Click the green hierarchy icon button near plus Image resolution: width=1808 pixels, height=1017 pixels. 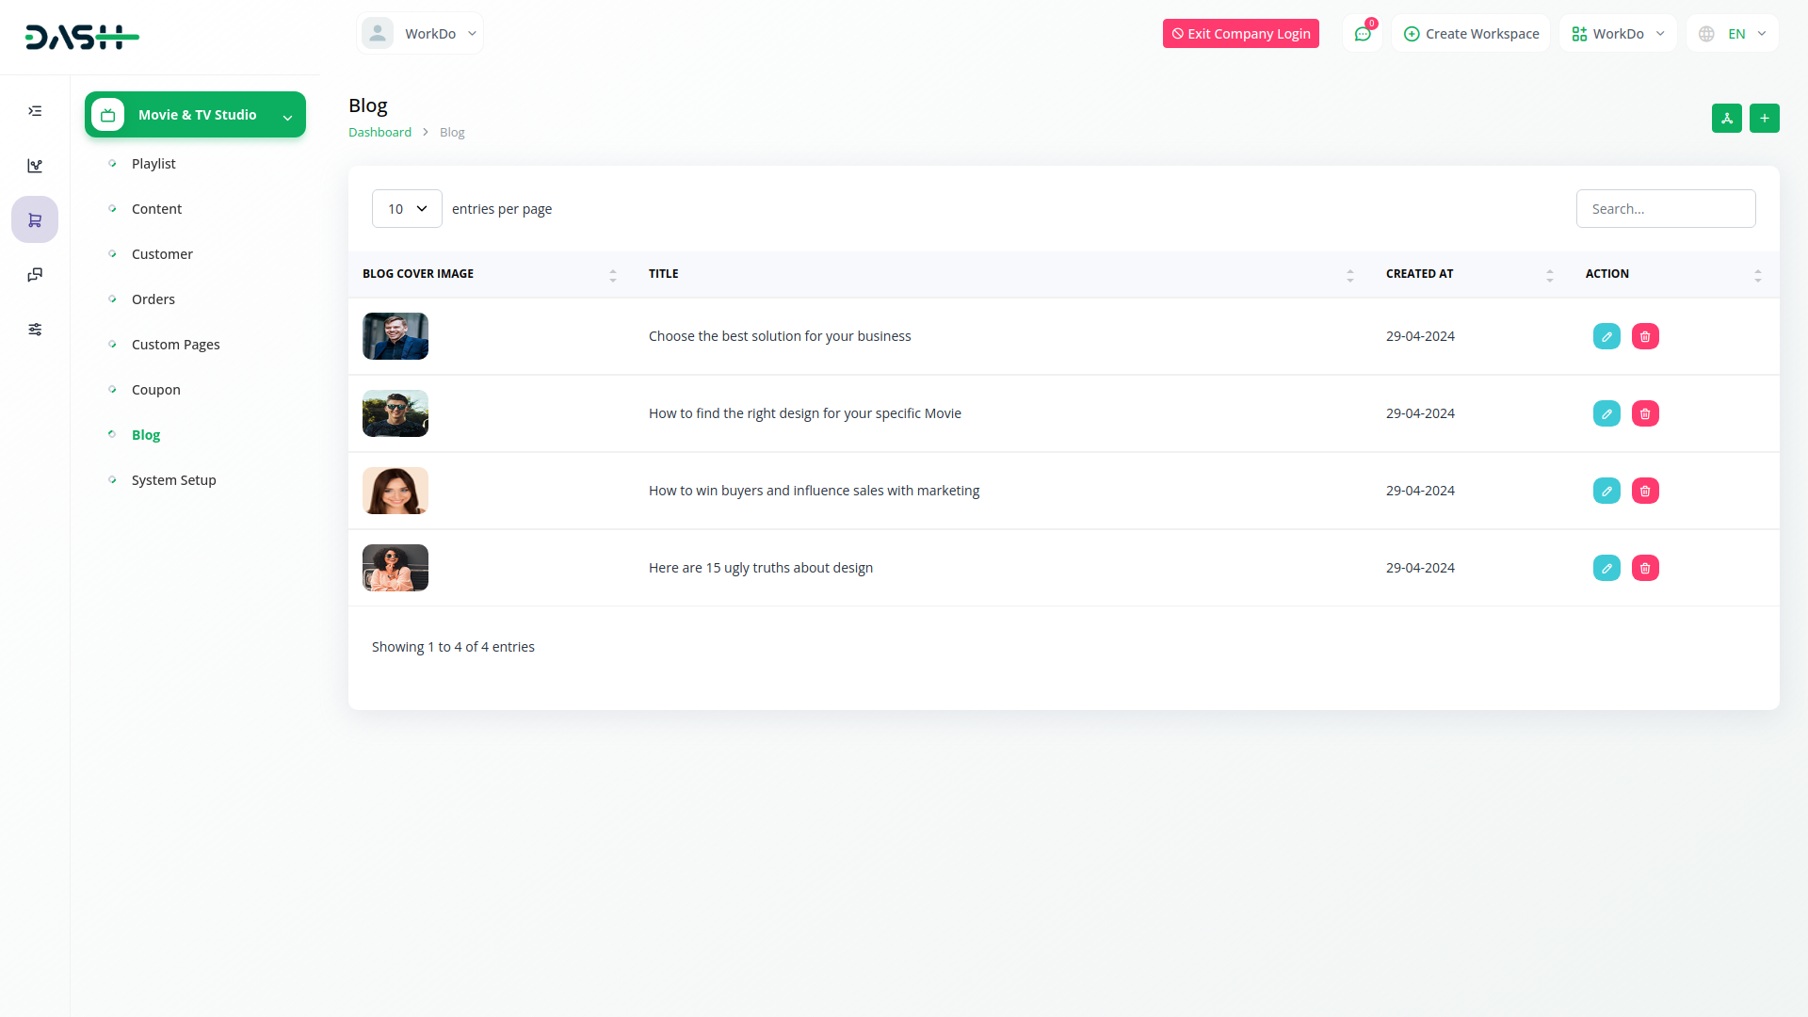tap(1726, 118)
